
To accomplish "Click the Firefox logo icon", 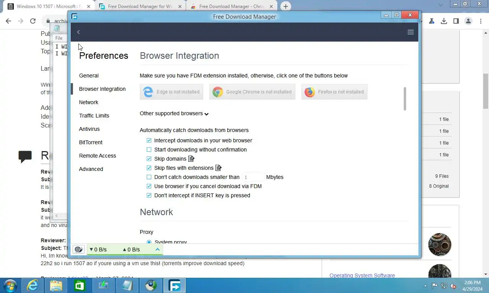I will [x=310, y=92].
